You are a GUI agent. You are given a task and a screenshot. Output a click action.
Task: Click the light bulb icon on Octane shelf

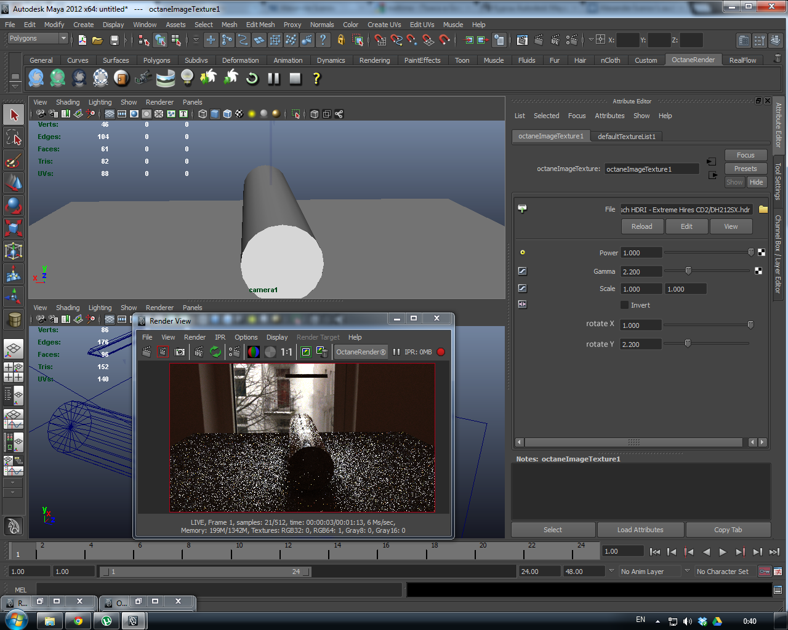pyautogui.click(x=187, y=78)
